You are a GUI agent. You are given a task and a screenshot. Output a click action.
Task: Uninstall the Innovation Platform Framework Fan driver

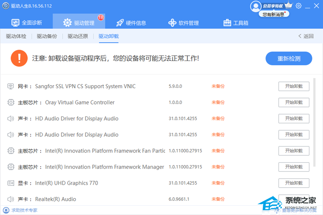pyautogui.click(x=294, y=151)
